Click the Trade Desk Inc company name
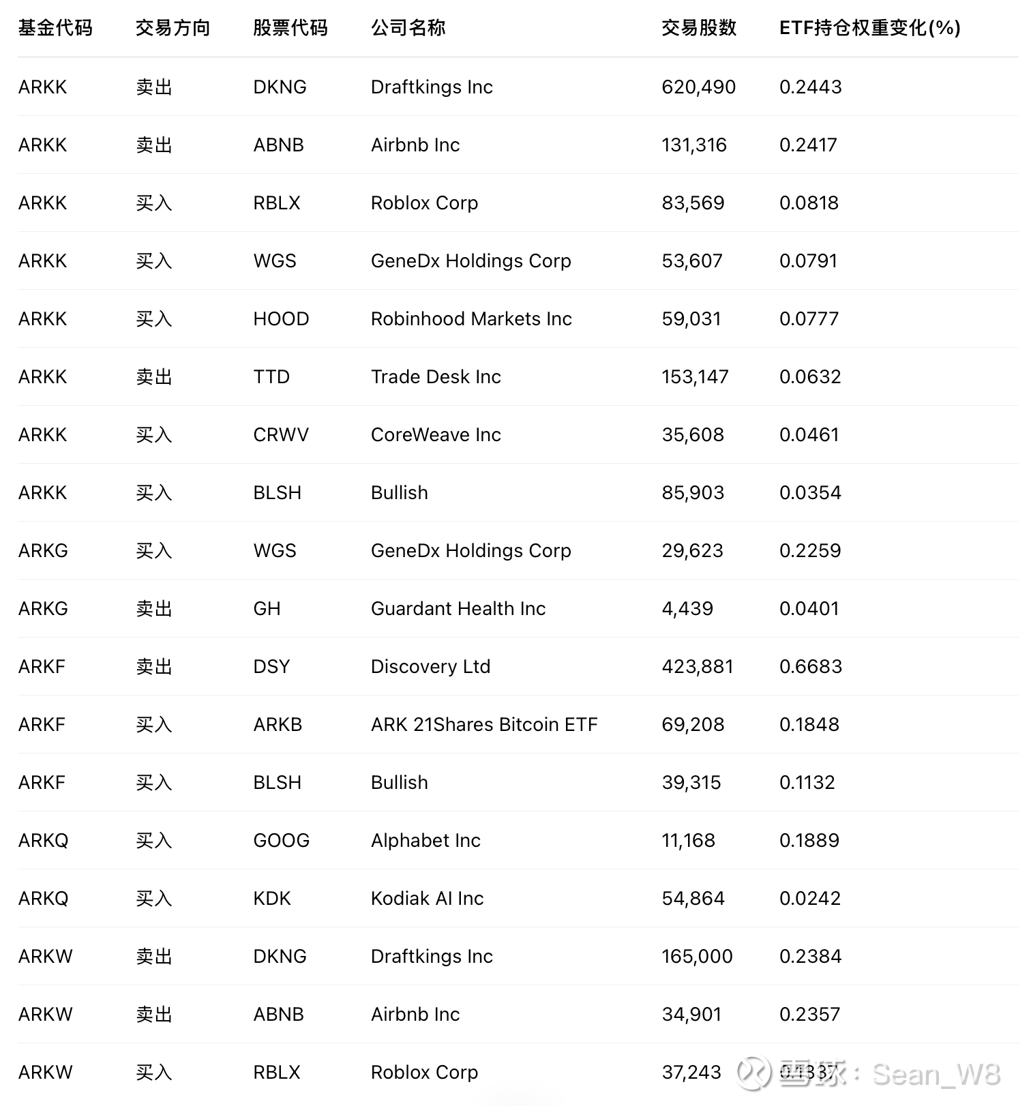The height and width of the screenshot is (1106, 1031). (x=436, y=376)
